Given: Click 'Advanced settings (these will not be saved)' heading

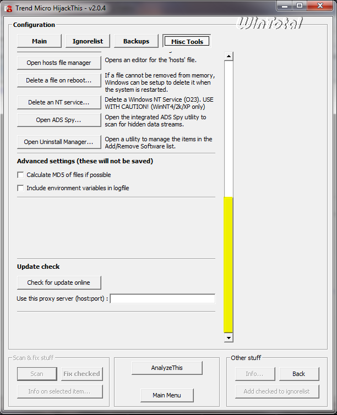Looking at the screenshot, I should [x=85, y=161].
